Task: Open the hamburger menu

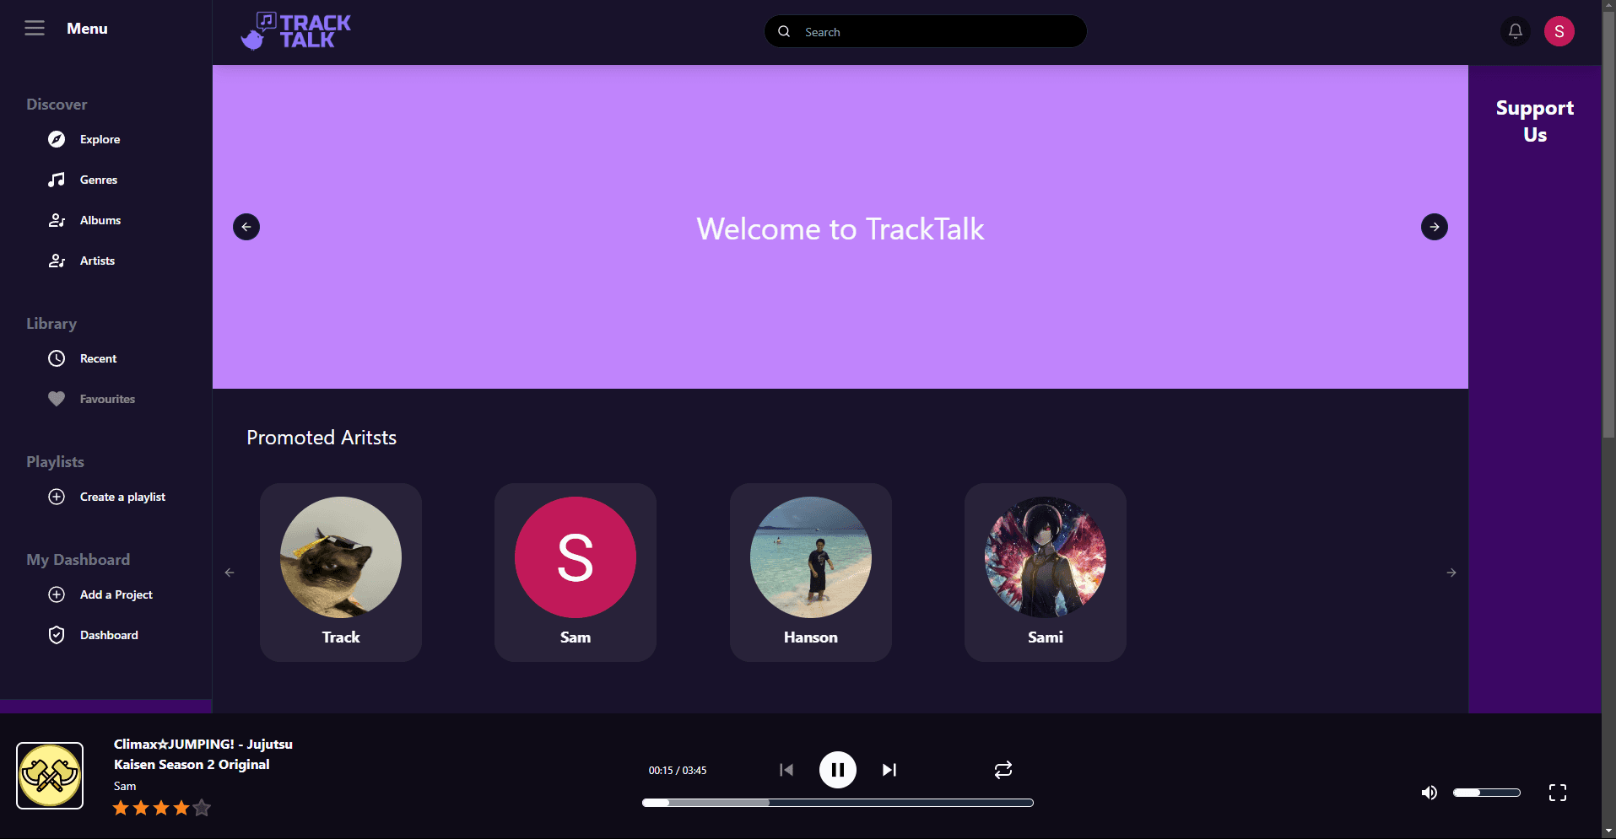Action: tap(35, 28)
